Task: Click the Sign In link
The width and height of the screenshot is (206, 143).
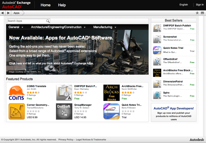Action: point(200,5)
